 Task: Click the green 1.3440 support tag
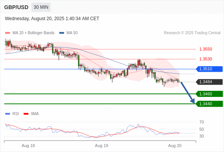[209, 104]
